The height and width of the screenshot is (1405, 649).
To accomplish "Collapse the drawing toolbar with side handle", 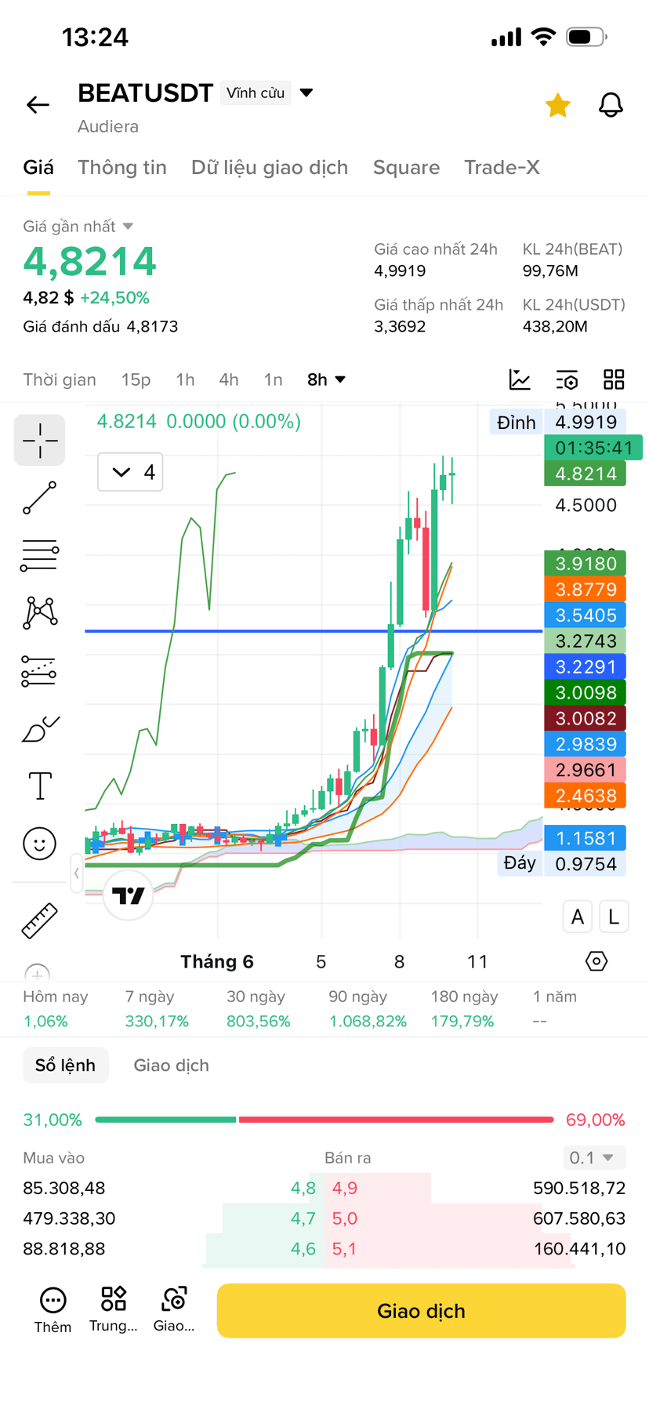I will 76,873.
